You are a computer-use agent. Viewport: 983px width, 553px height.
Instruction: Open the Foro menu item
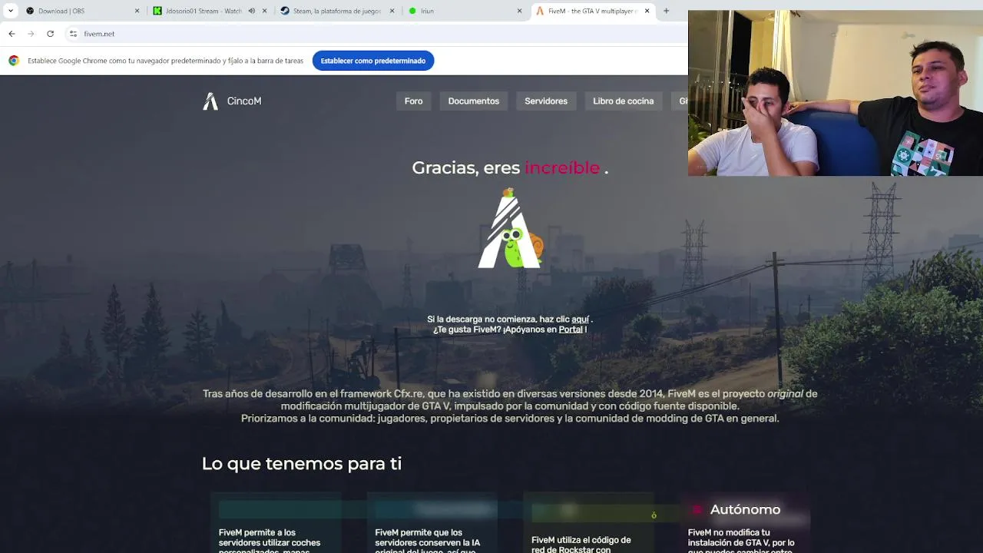click(x=413, y=101)
